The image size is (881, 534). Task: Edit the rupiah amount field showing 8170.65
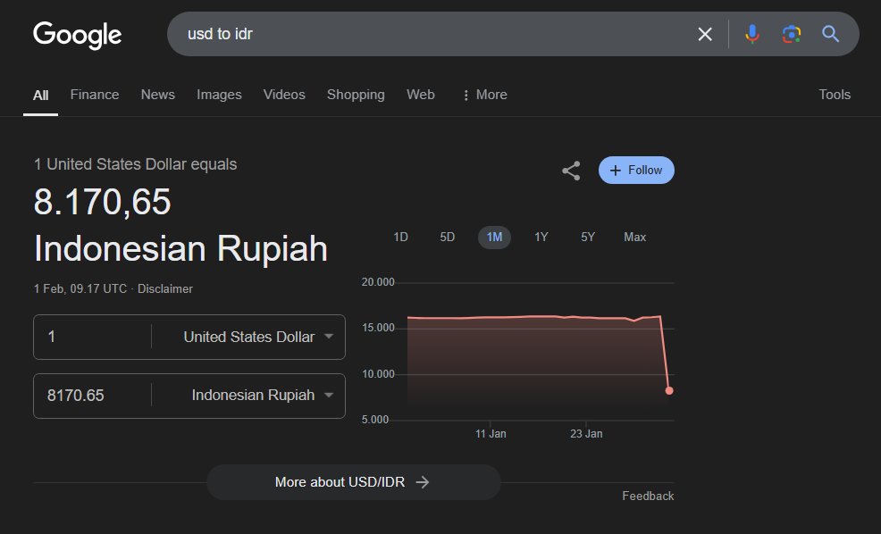[93, 396]
